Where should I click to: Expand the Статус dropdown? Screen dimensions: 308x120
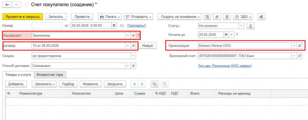pyautogui.click(x=242, y=26)
